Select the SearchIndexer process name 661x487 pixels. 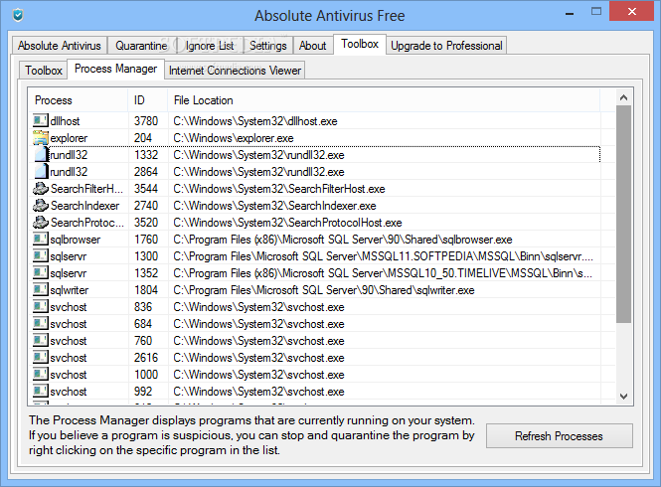point(85,206)
